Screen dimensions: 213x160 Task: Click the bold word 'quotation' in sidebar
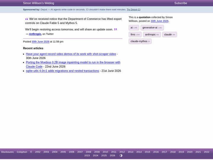(x=145, y=17)
